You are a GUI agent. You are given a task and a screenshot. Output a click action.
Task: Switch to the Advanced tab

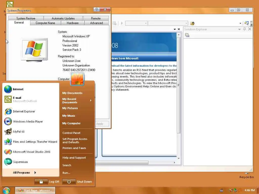point(96,23)
